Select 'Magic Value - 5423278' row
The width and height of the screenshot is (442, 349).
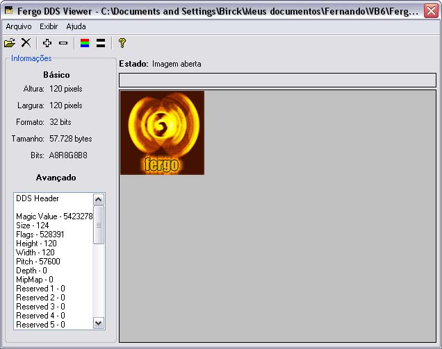coord(53,216)
